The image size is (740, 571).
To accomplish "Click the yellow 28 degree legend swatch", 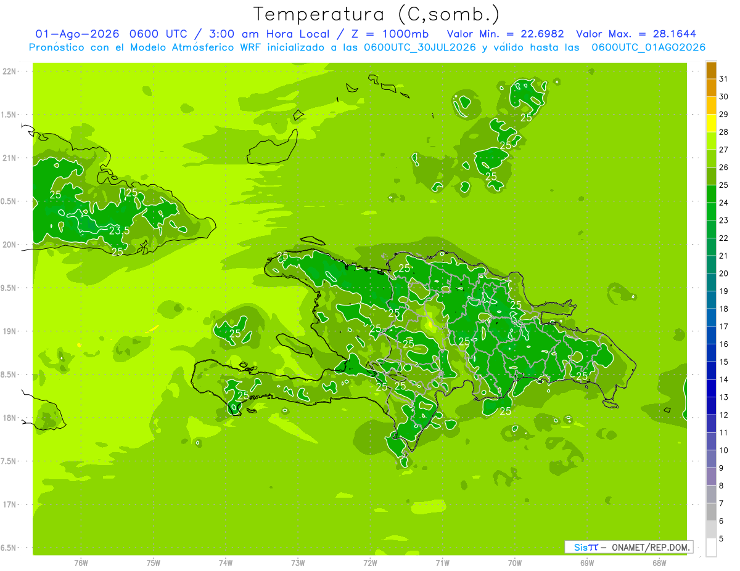I will pyautogui.click(x=711, y=124).
